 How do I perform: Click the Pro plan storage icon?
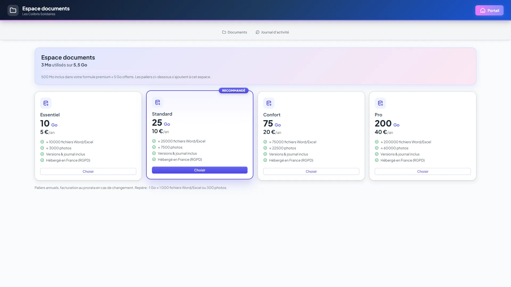click(x=380, y=103)
